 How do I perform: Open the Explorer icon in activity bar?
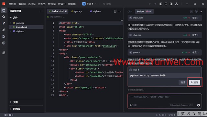[x=4, y=10]
